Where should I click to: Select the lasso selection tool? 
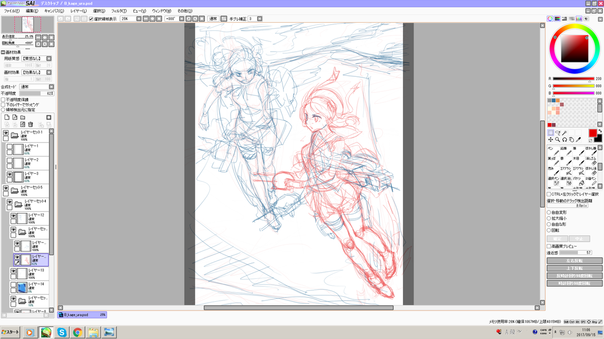point(558,132)
